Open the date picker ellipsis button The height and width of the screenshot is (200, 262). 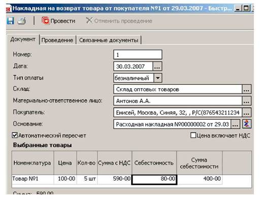click(157, 66)
